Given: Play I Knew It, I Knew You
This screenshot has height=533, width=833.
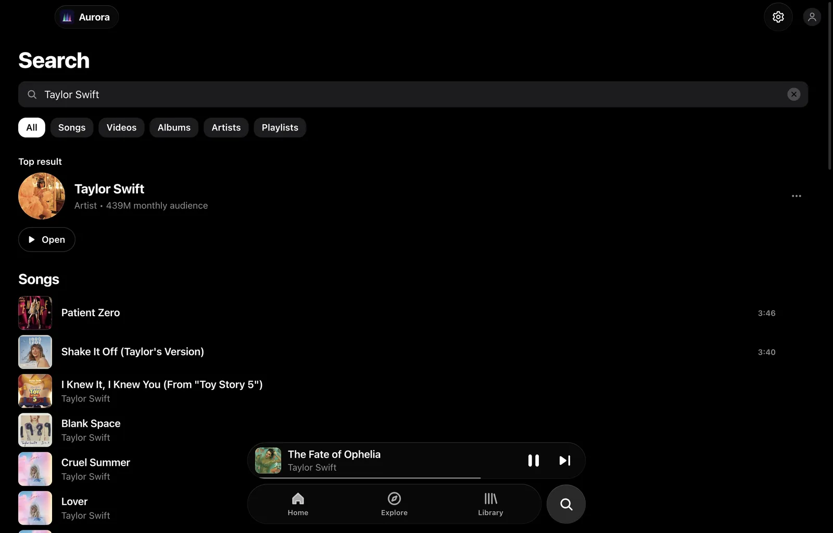Looking at the screenshot, I should point(162,384).
